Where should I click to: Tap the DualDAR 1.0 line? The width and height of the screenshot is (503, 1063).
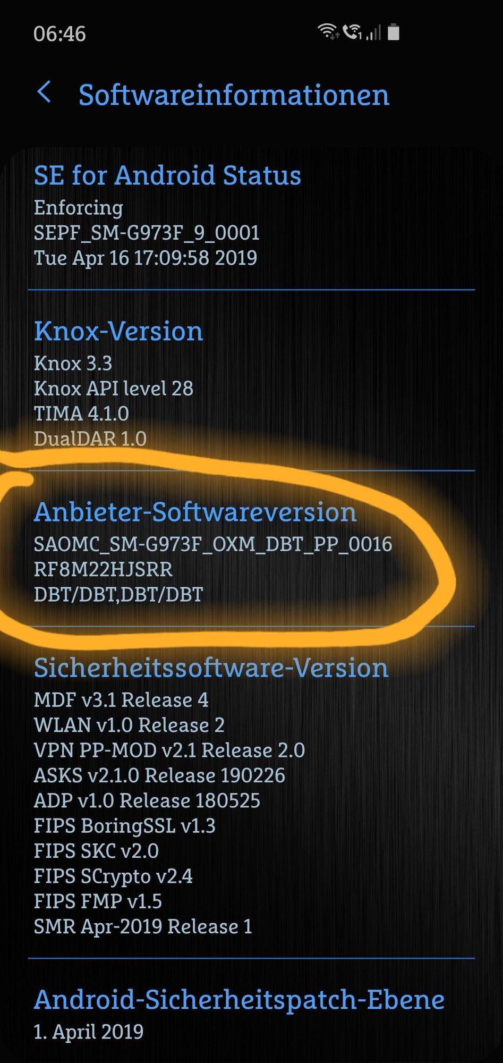pos(90,438)
